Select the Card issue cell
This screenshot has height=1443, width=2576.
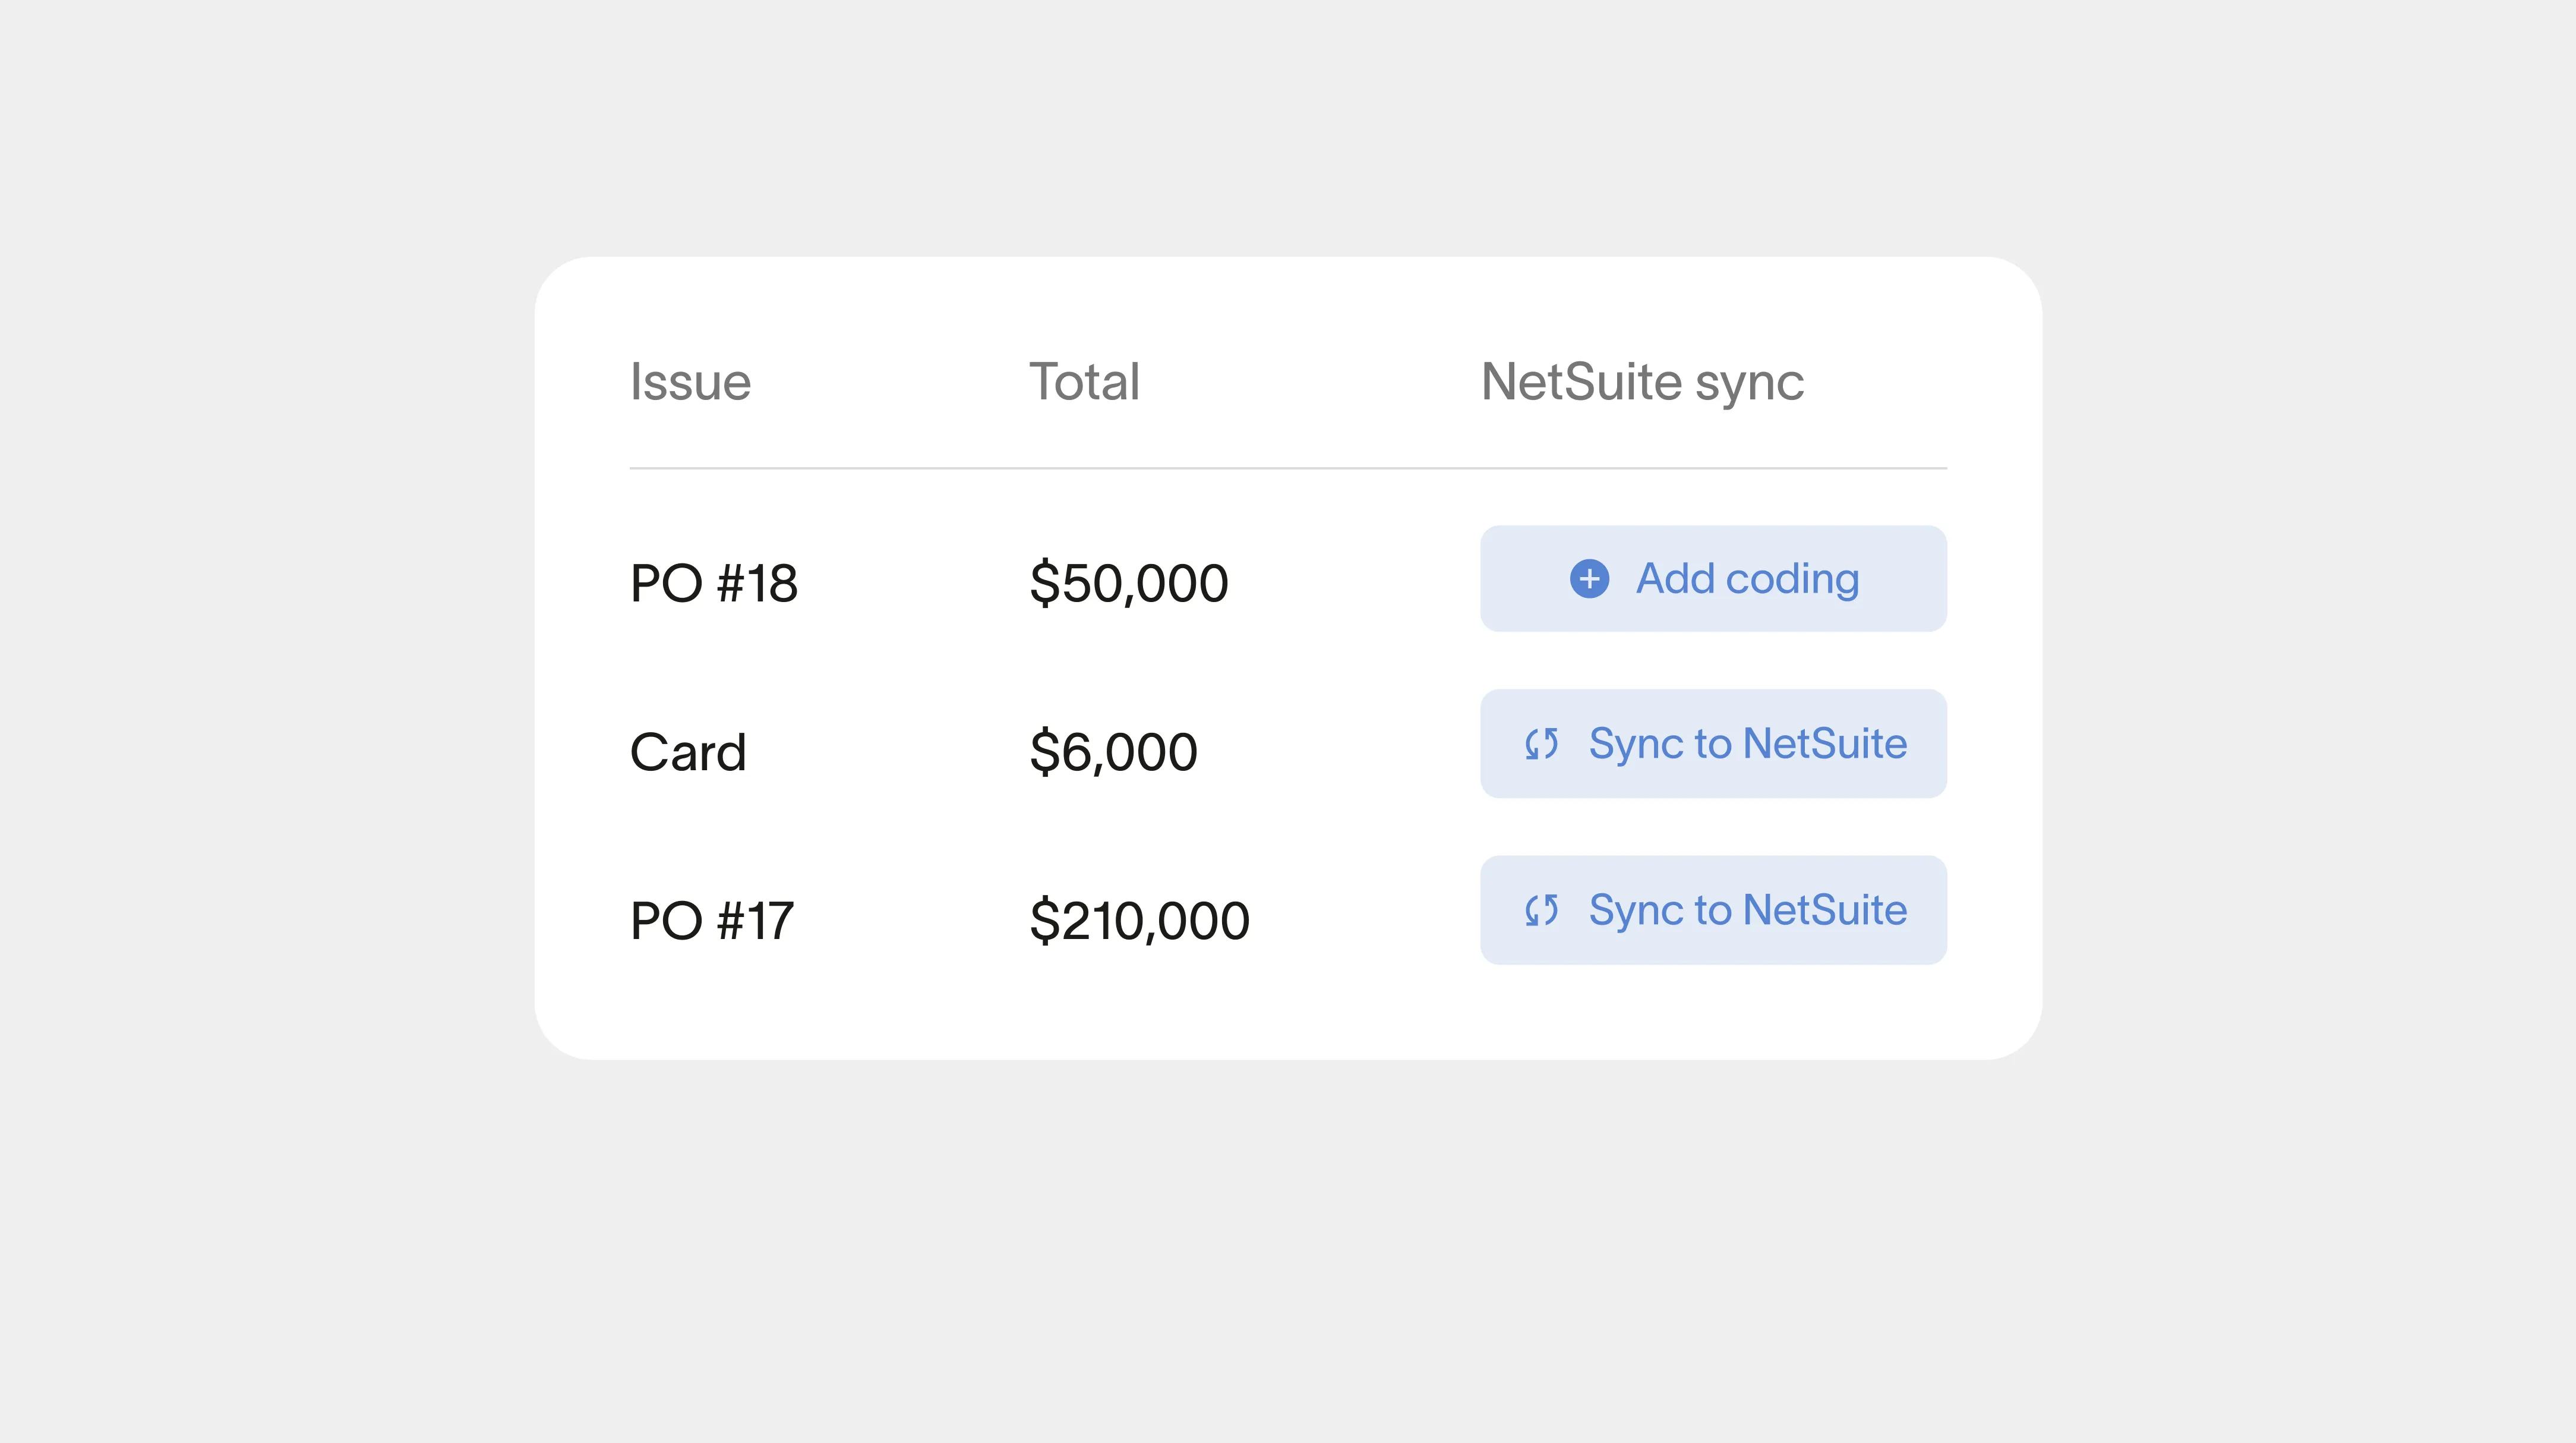pyautogui.click(x=688, y=752)
